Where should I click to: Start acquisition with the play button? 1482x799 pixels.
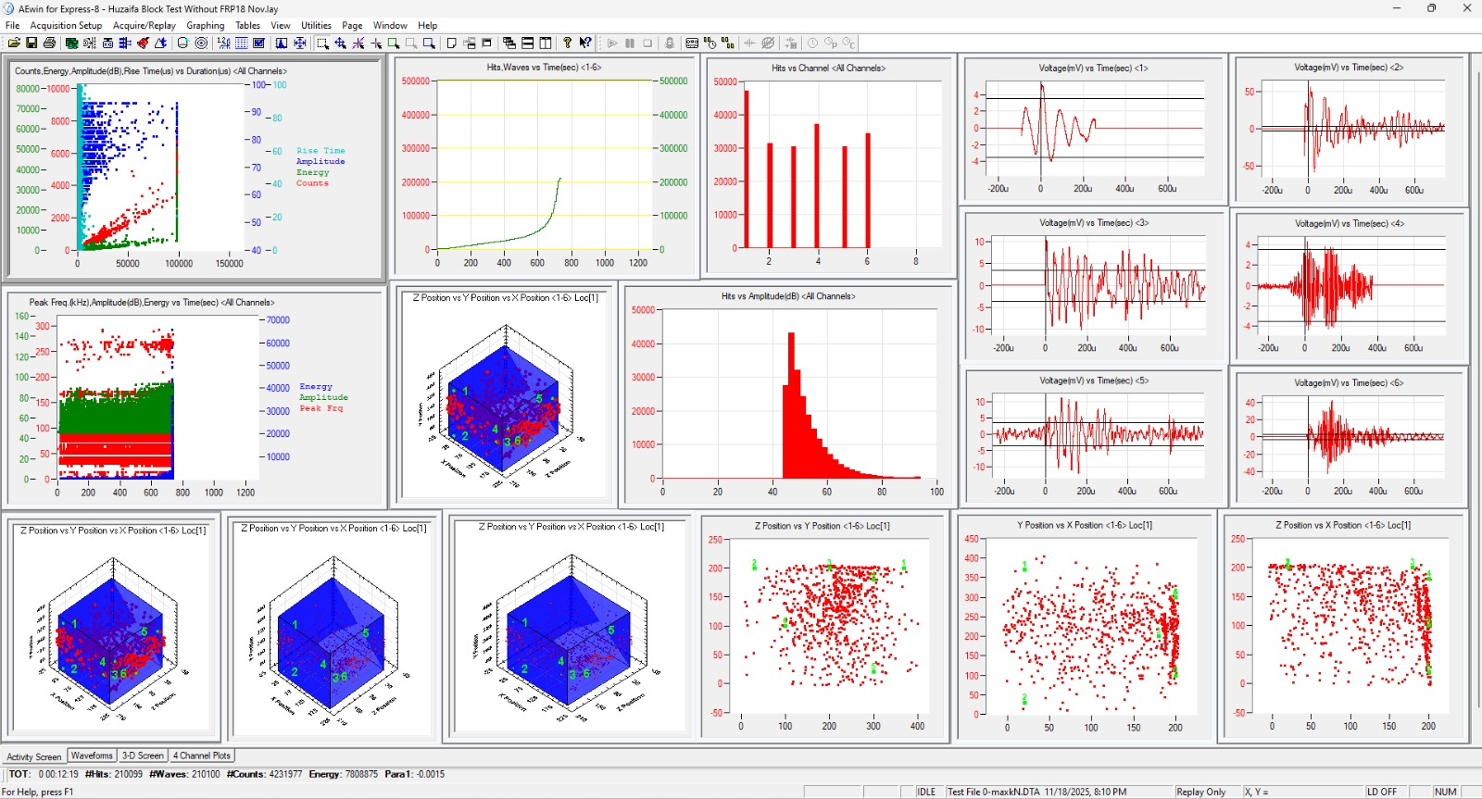coord(612,44)
